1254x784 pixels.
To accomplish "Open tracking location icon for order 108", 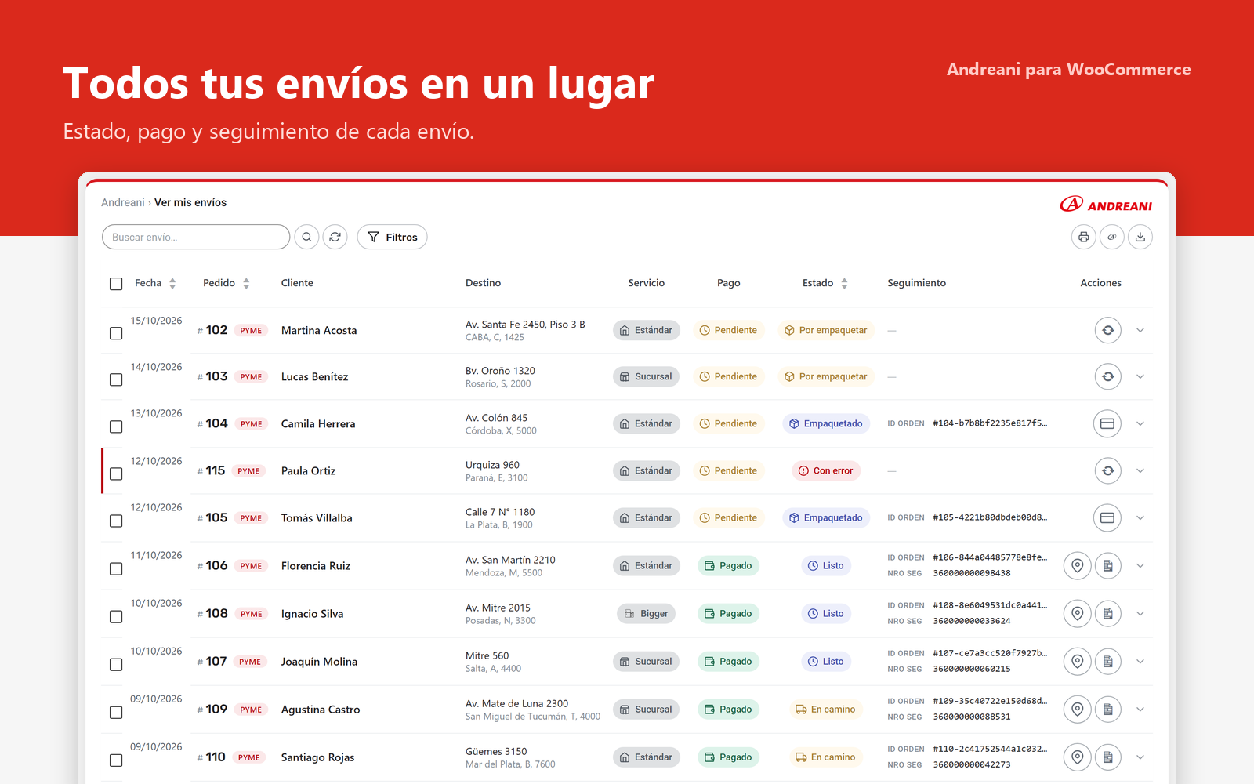I will coord(1078,613).
